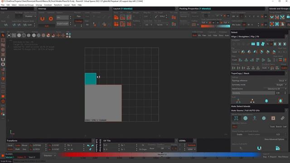Click the orange scale gradient bar in Packing Properties
This screenshot has width=290, height=163.
(208, 26)
